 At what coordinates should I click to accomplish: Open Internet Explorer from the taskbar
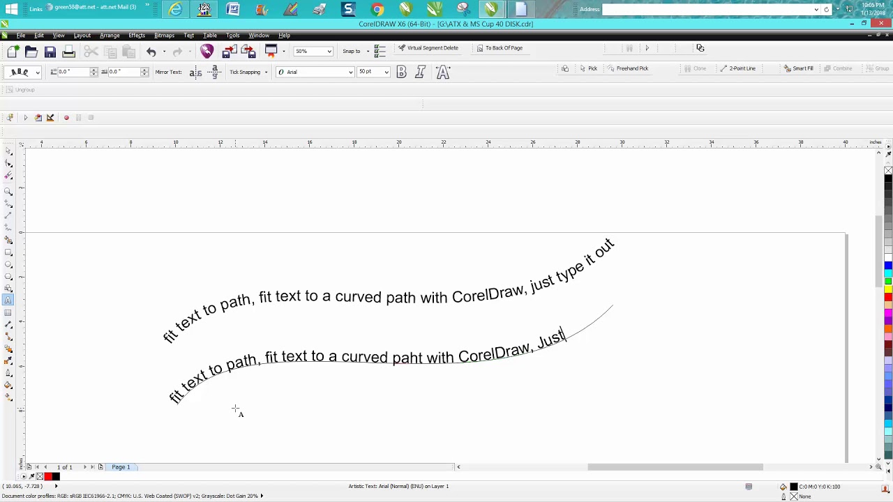pos(176,9)
